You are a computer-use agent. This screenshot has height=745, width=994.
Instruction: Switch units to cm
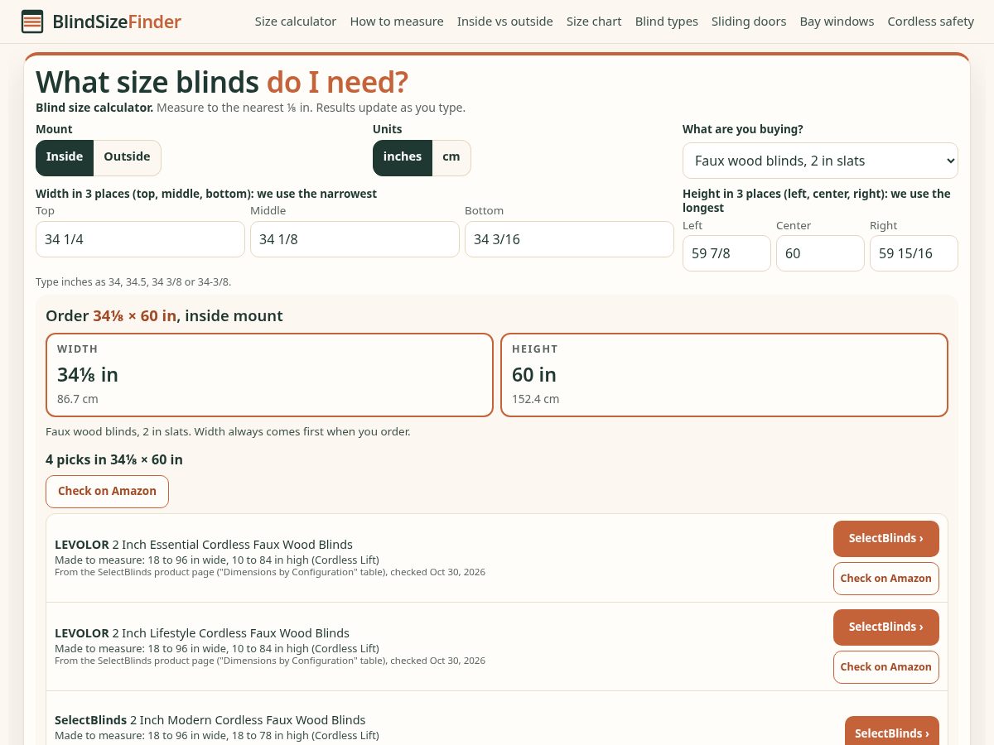pyautogui.click(x=451, y=157)
